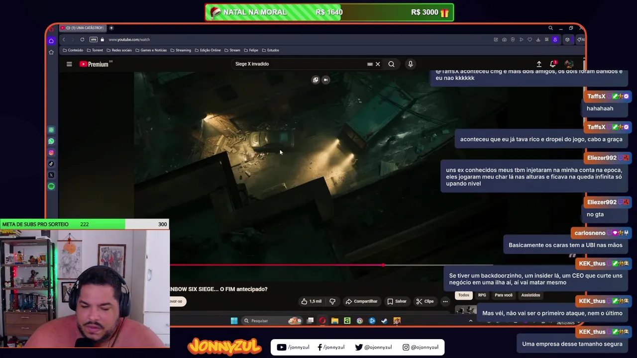
Task: Click the recommended video thumbnail below Todos
Action: click(466, 310)
